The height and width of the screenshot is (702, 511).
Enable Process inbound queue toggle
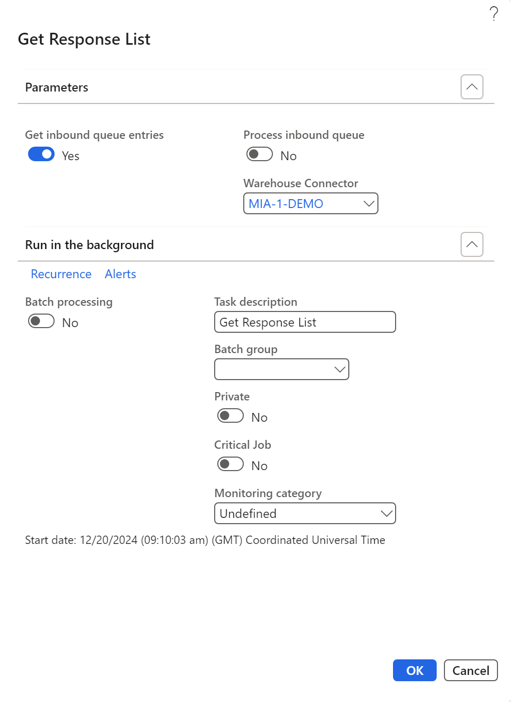(259, 154)
